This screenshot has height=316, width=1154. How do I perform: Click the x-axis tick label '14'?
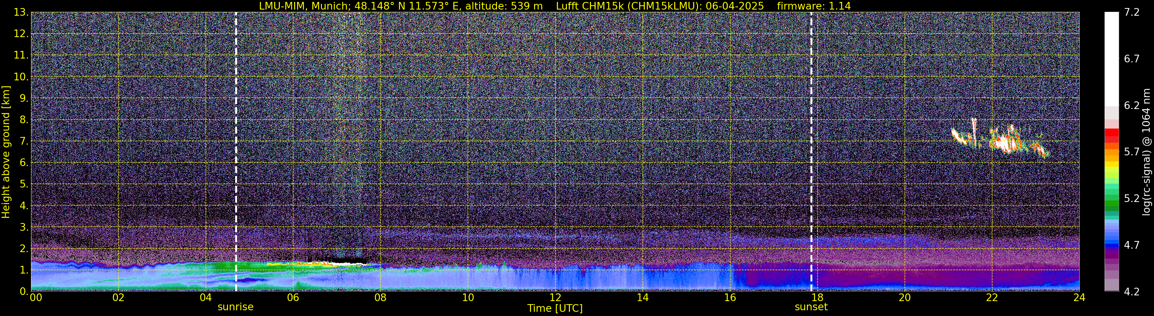point(642,298)
